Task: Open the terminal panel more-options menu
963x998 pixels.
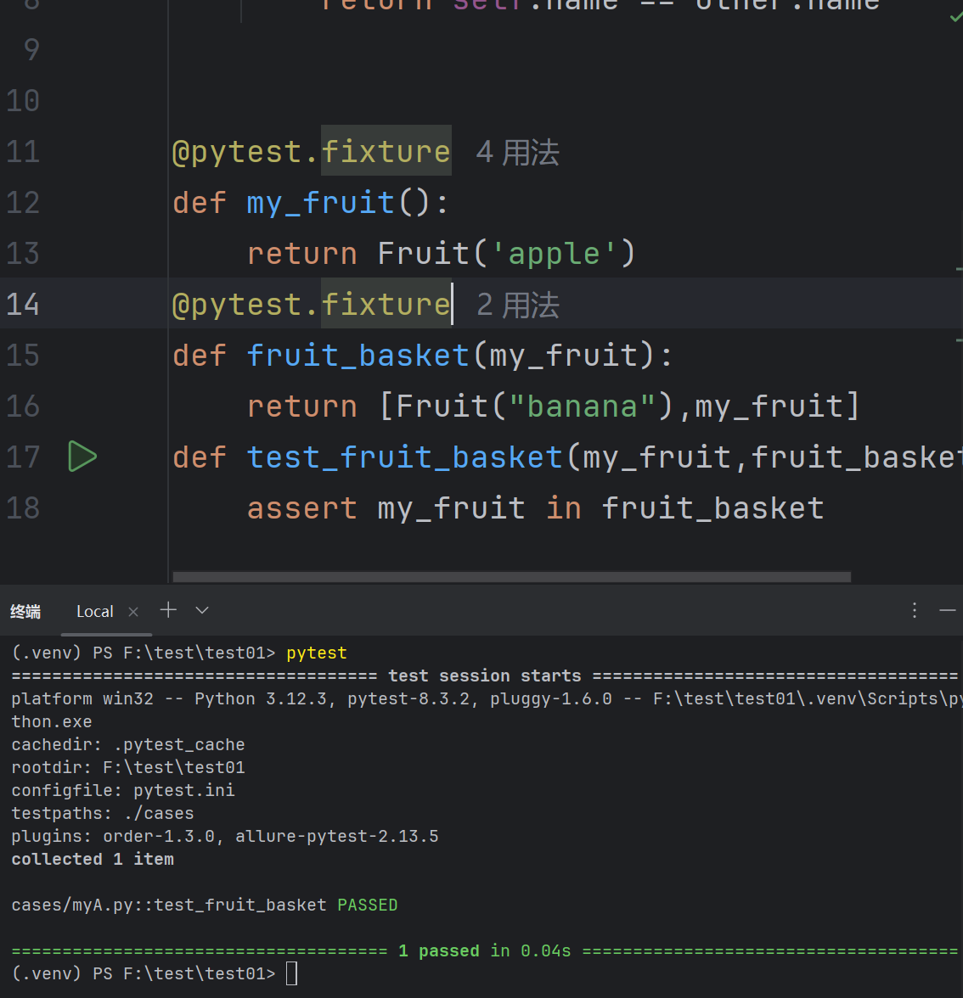Action: [915, 610]
